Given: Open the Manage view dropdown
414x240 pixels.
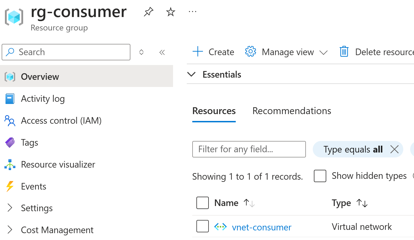Looking at the screenshot, I should (286, 52).
